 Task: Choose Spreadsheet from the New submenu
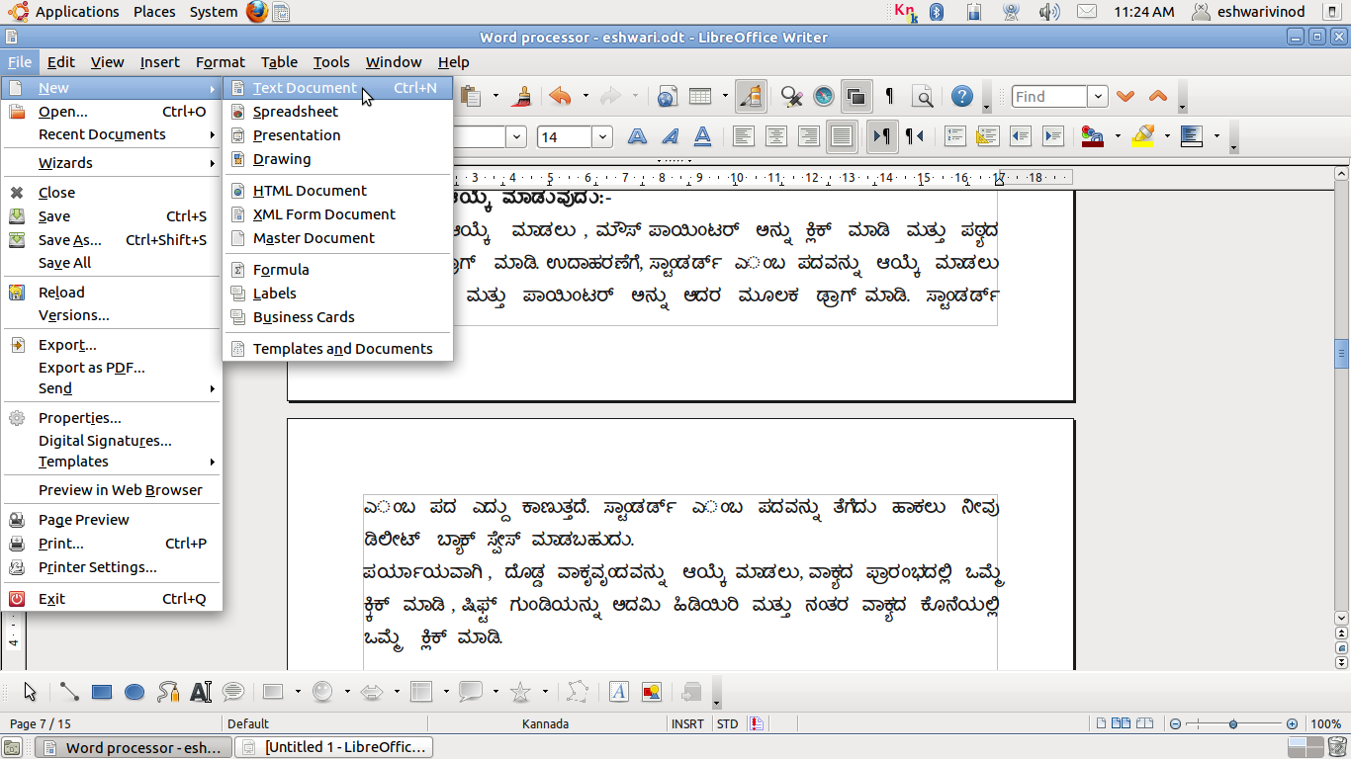click(x=295, y=112)
